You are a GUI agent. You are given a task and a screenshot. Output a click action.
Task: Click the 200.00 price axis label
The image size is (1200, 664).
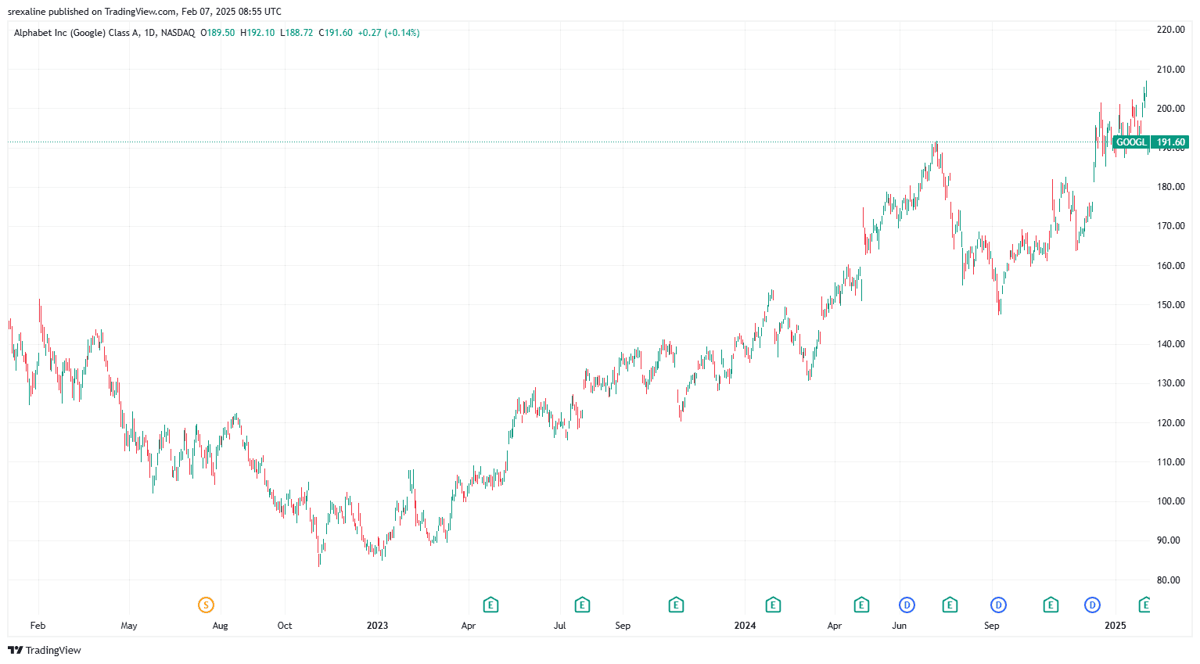coord(1170,109)
